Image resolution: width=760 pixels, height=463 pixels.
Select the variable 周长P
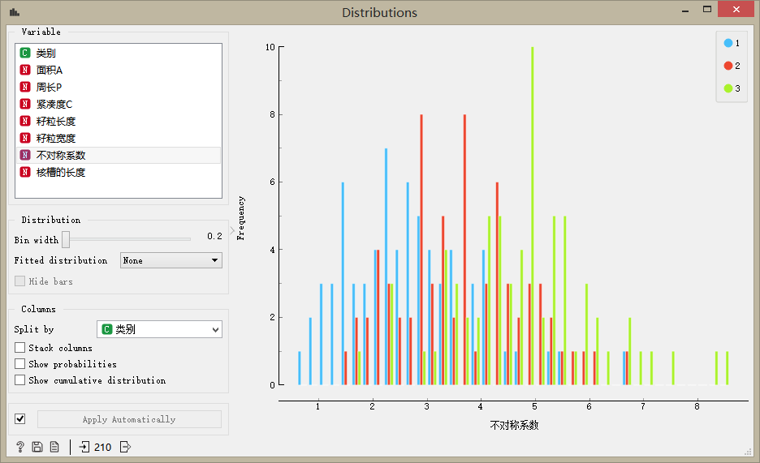(119, 87)
